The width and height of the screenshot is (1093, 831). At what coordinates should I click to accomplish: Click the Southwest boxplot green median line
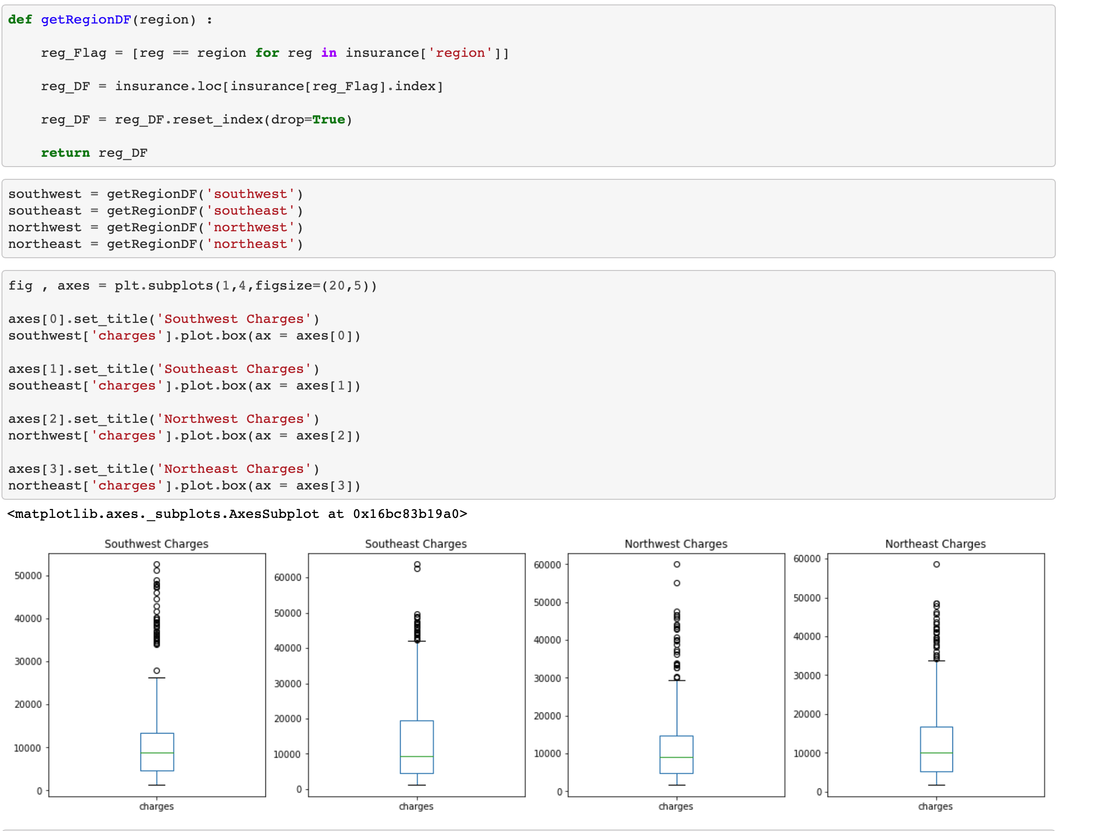coord(157,753)
